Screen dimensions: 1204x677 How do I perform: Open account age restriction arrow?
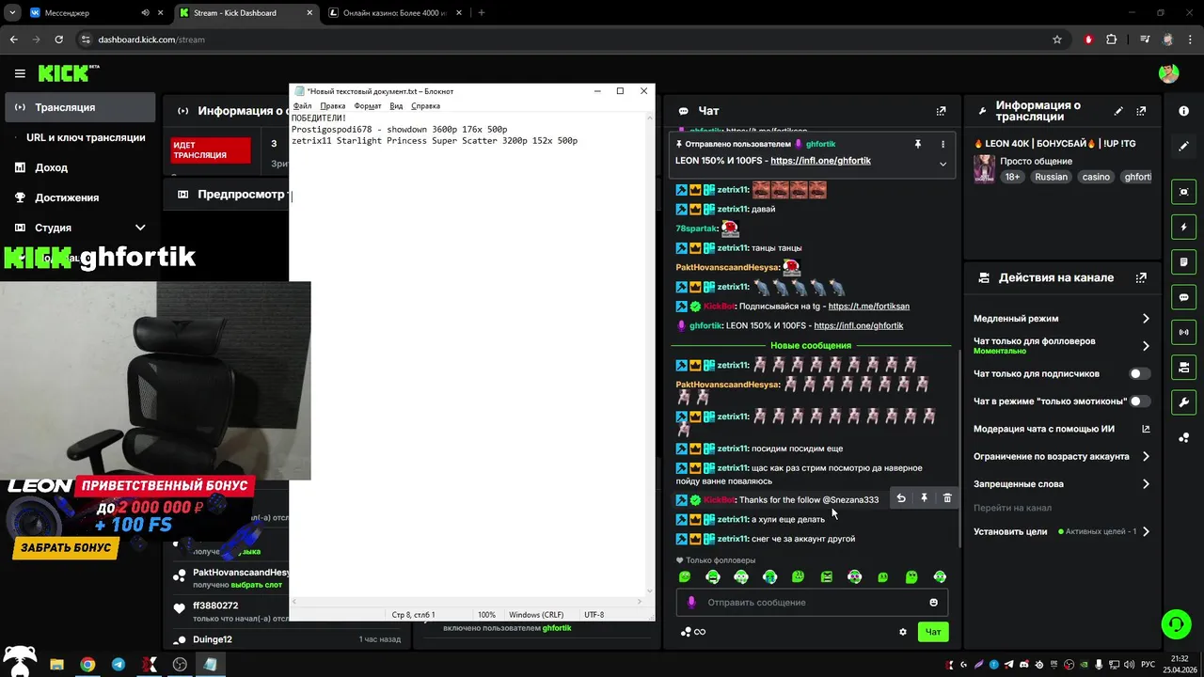[1146, 456]
